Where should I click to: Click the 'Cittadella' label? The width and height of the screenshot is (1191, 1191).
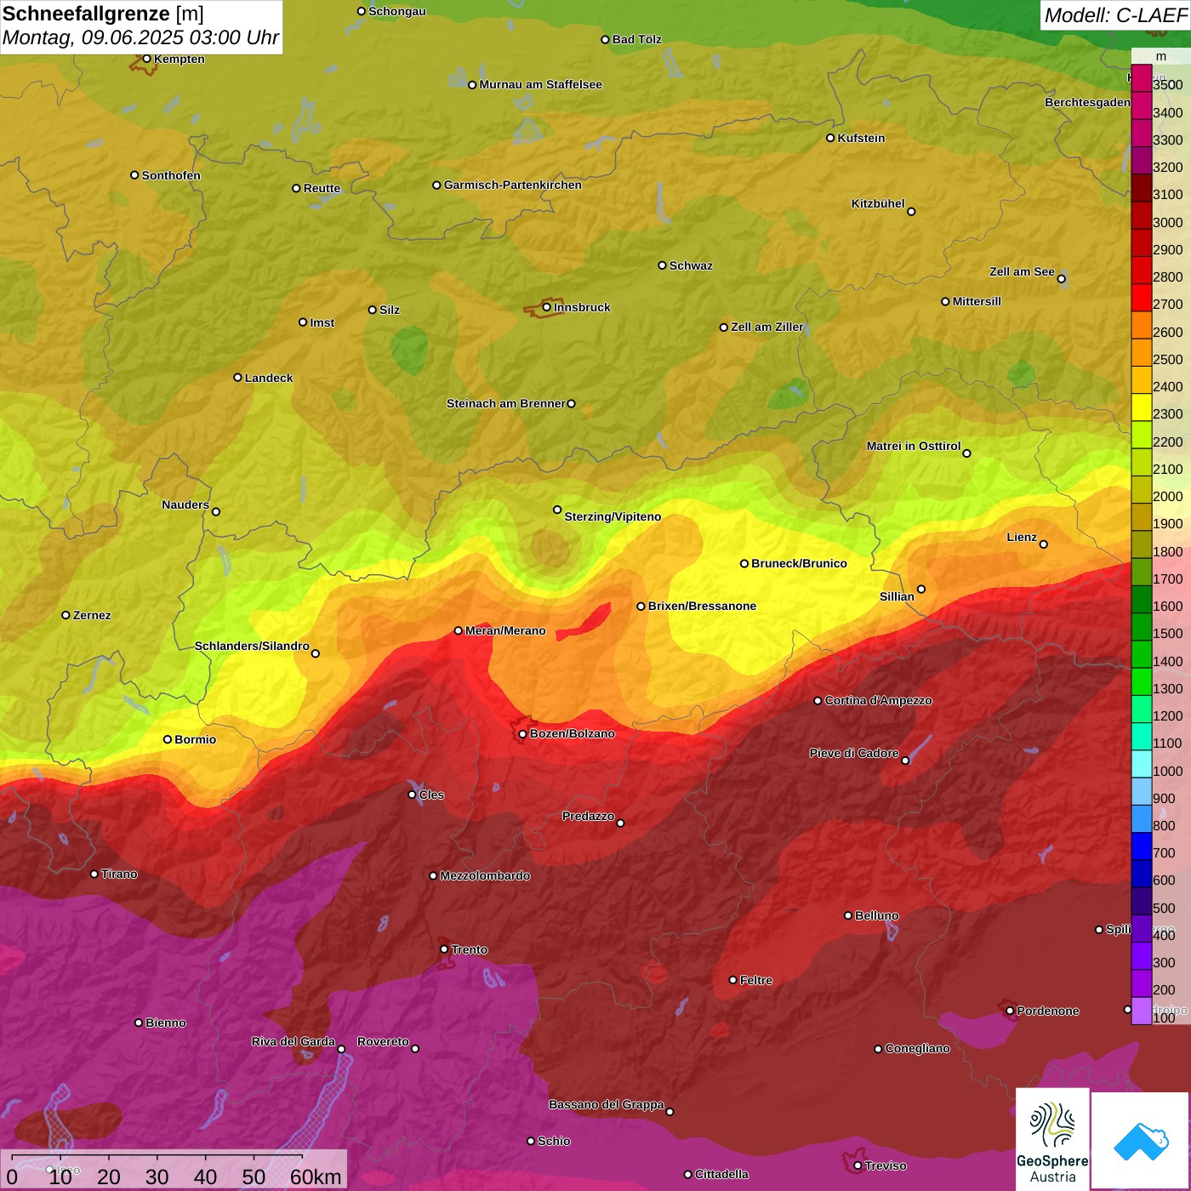click(721, 1174)
